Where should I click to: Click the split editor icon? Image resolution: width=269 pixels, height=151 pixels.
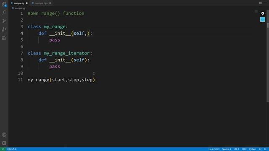click(261, 3)
